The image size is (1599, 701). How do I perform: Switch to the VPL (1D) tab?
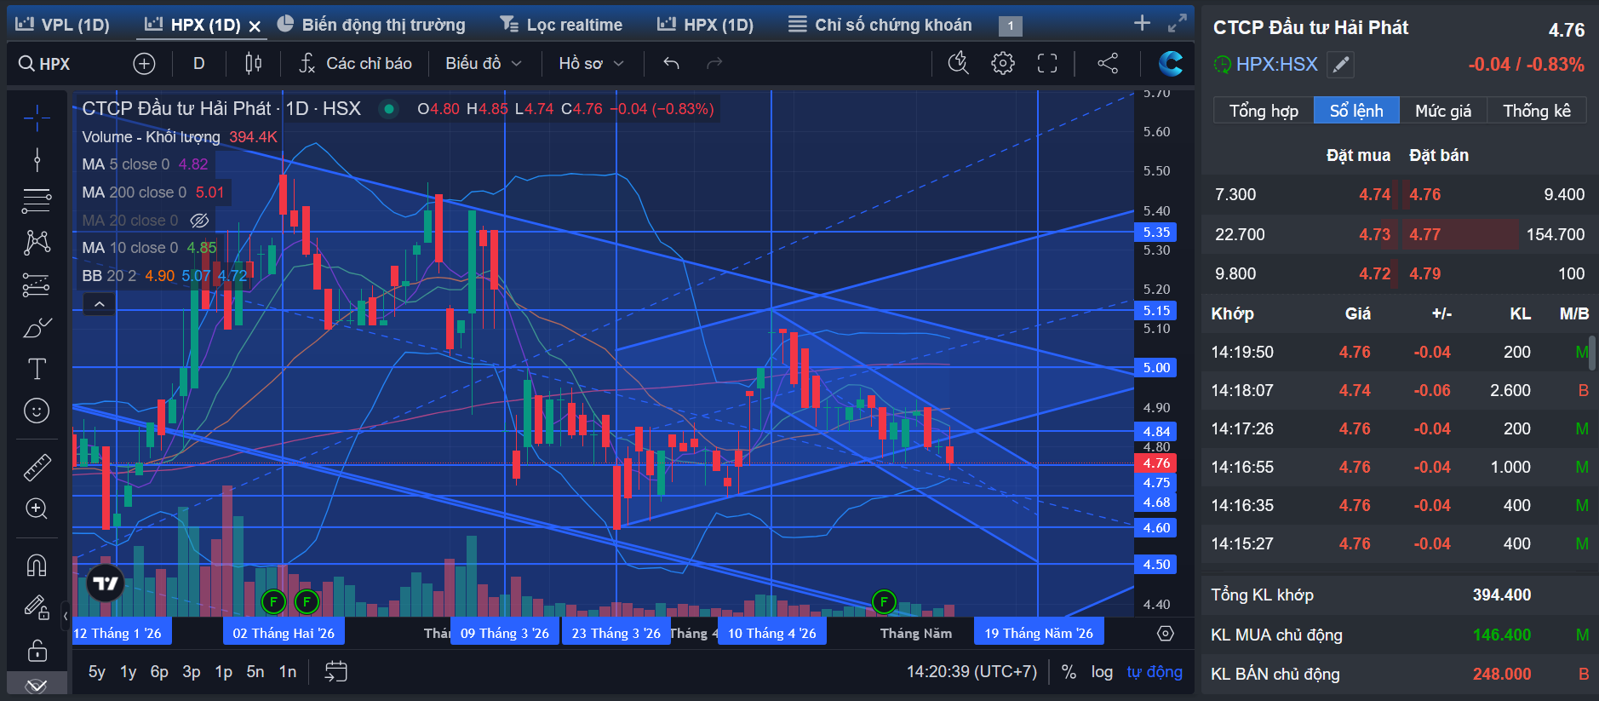64,25
